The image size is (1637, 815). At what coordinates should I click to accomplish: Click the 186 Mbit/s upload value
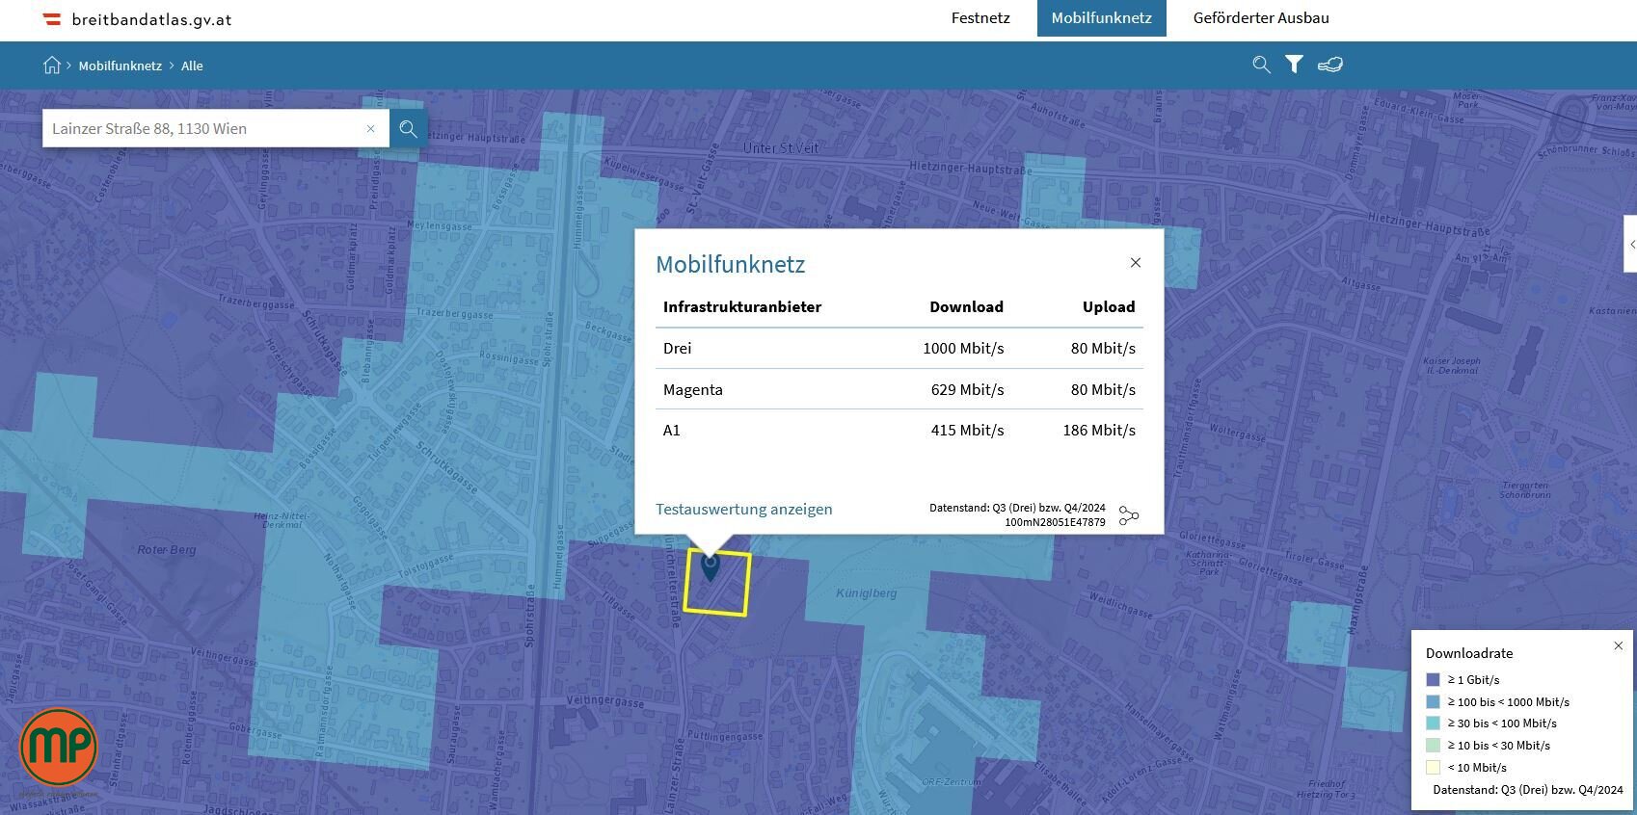tap(1099, 430)
